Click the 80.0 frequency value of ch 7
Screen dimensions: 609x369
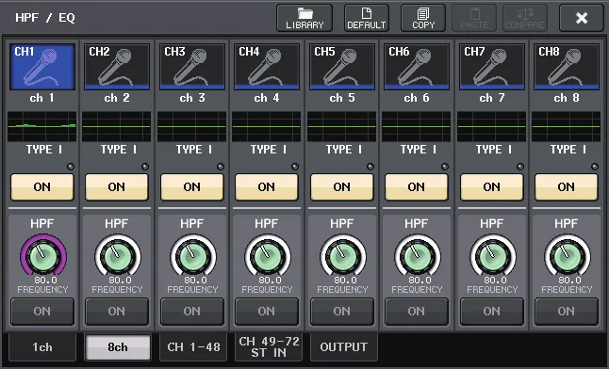(495, 281)
